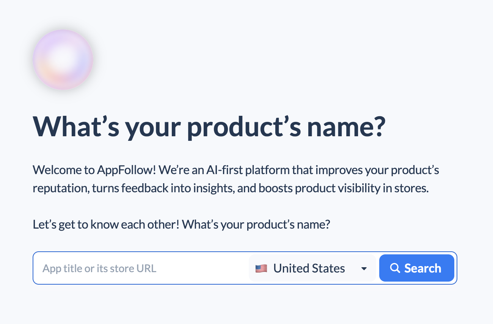The width and height of the screenshot is (493, 324).
Task: Click the word "Search" on the button
Action: click(423, 268)
